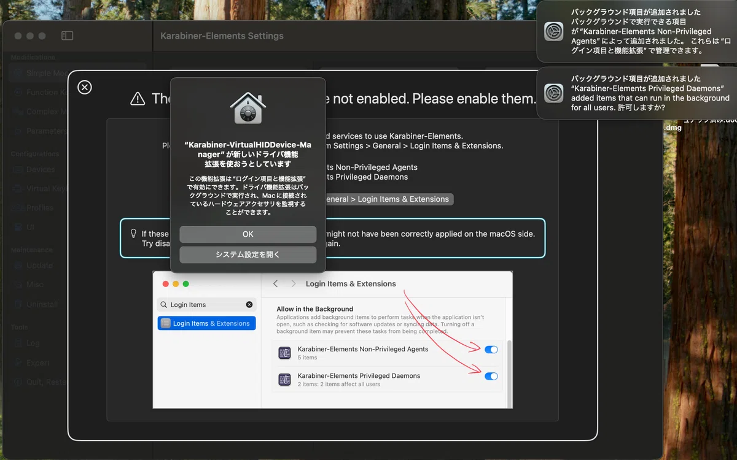Click the Karabiner-VirtualHIDDevice-Manager dialog title text

click(x=248, y=155)
